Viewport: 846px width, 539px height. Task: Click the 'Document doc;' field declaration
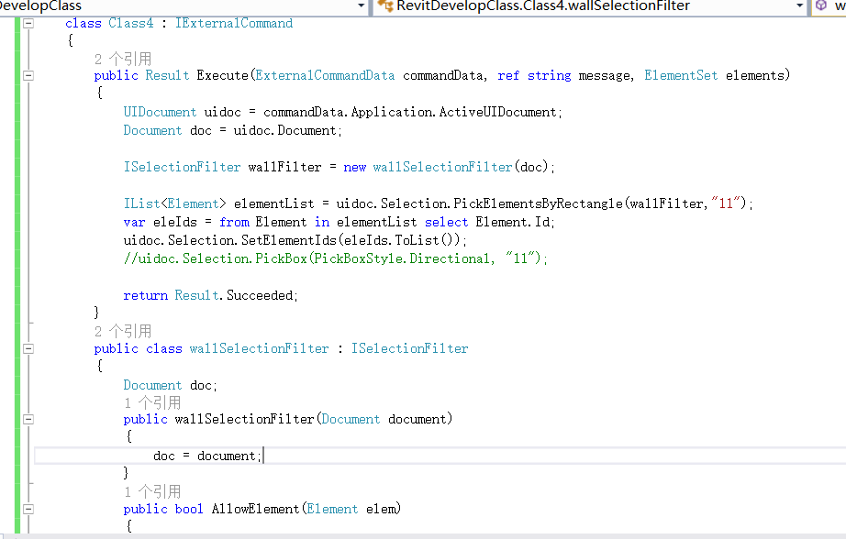tap(170, 385)
